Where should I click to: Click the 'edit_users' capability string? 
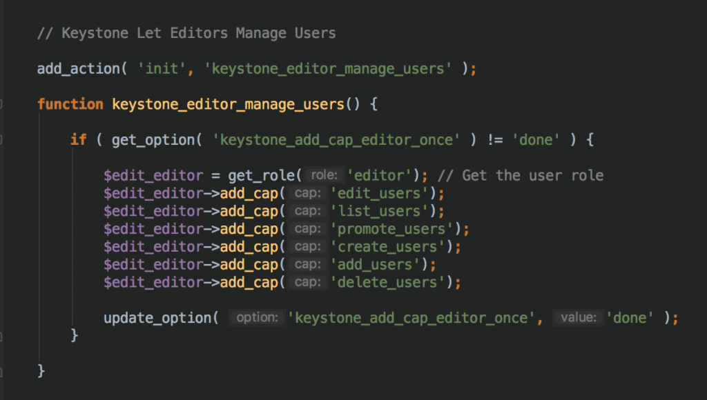coord(379,194)
